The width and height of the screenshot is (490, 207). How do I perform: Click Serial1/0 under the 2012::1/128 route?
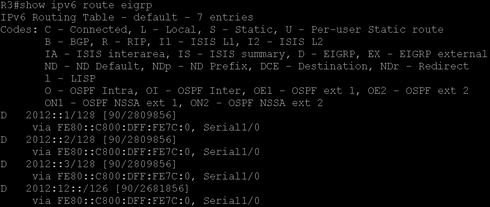point(231,127)
